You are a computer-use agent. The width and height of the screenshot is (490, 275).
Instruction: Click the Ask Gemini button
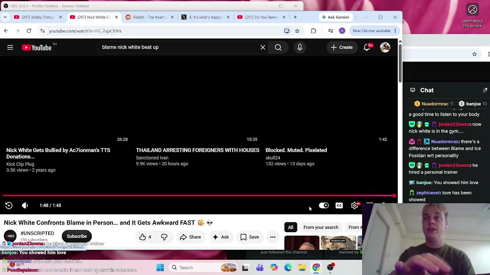click(336, 17)
